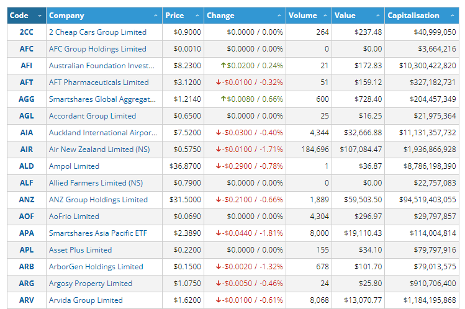This screenshot has width=465, height=309.
Task: Click red down arrow in AIR row
Action: click(x=219, y=150)
